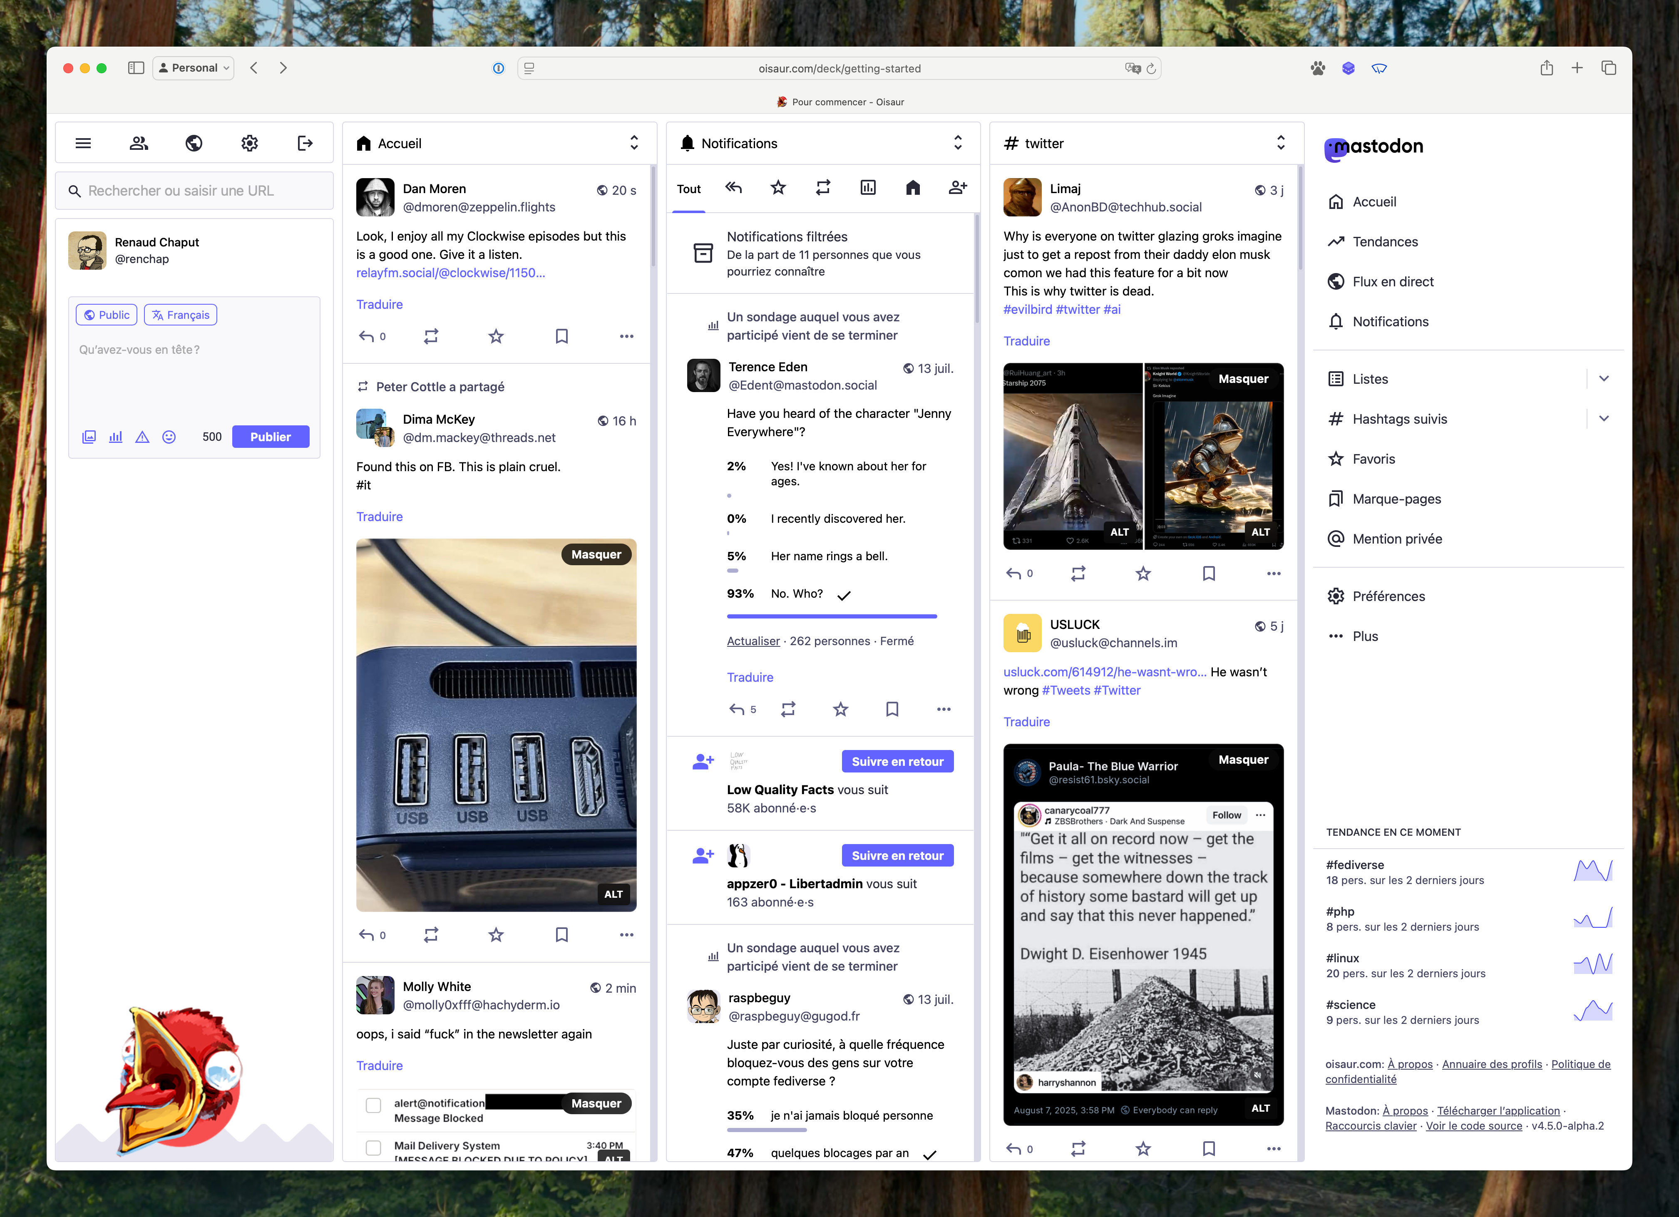Select the favourites star notifications tab
The image size is (1679, 1217).
click(777, 188)
